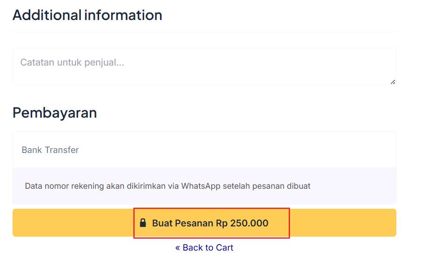Select the Bank Transfer payment method
This screenshot has height=265, width=421.
pos(50,150)
